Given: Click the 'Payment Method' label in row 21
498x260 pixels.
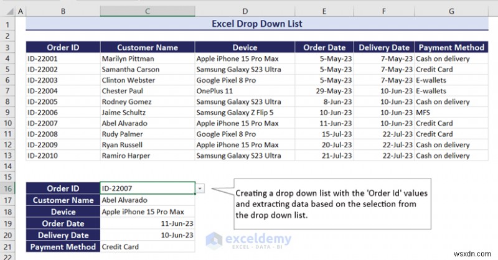Looking at the screenshot, I should click(x=63, y=247).
